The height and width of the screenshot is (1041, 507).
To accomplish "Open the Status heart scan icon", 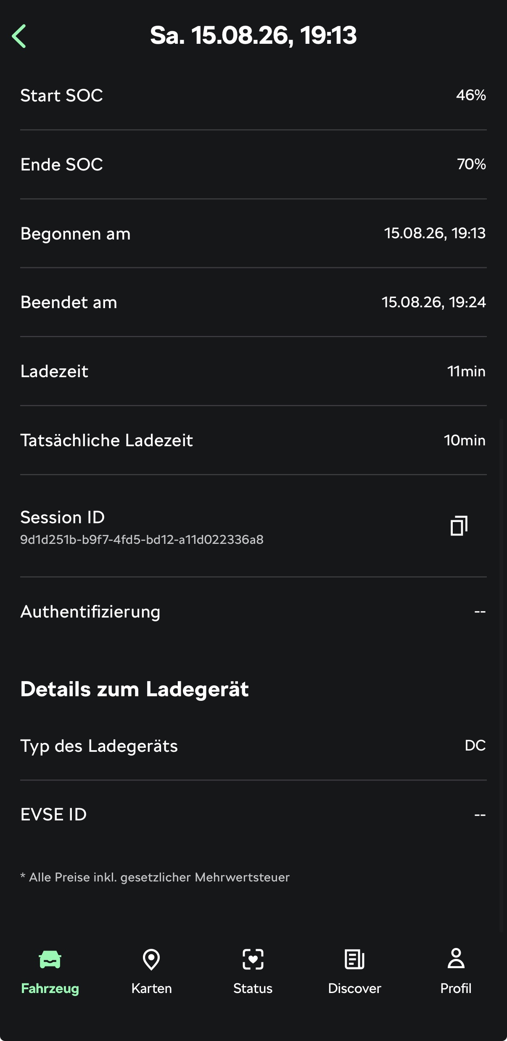I will 253,959.
